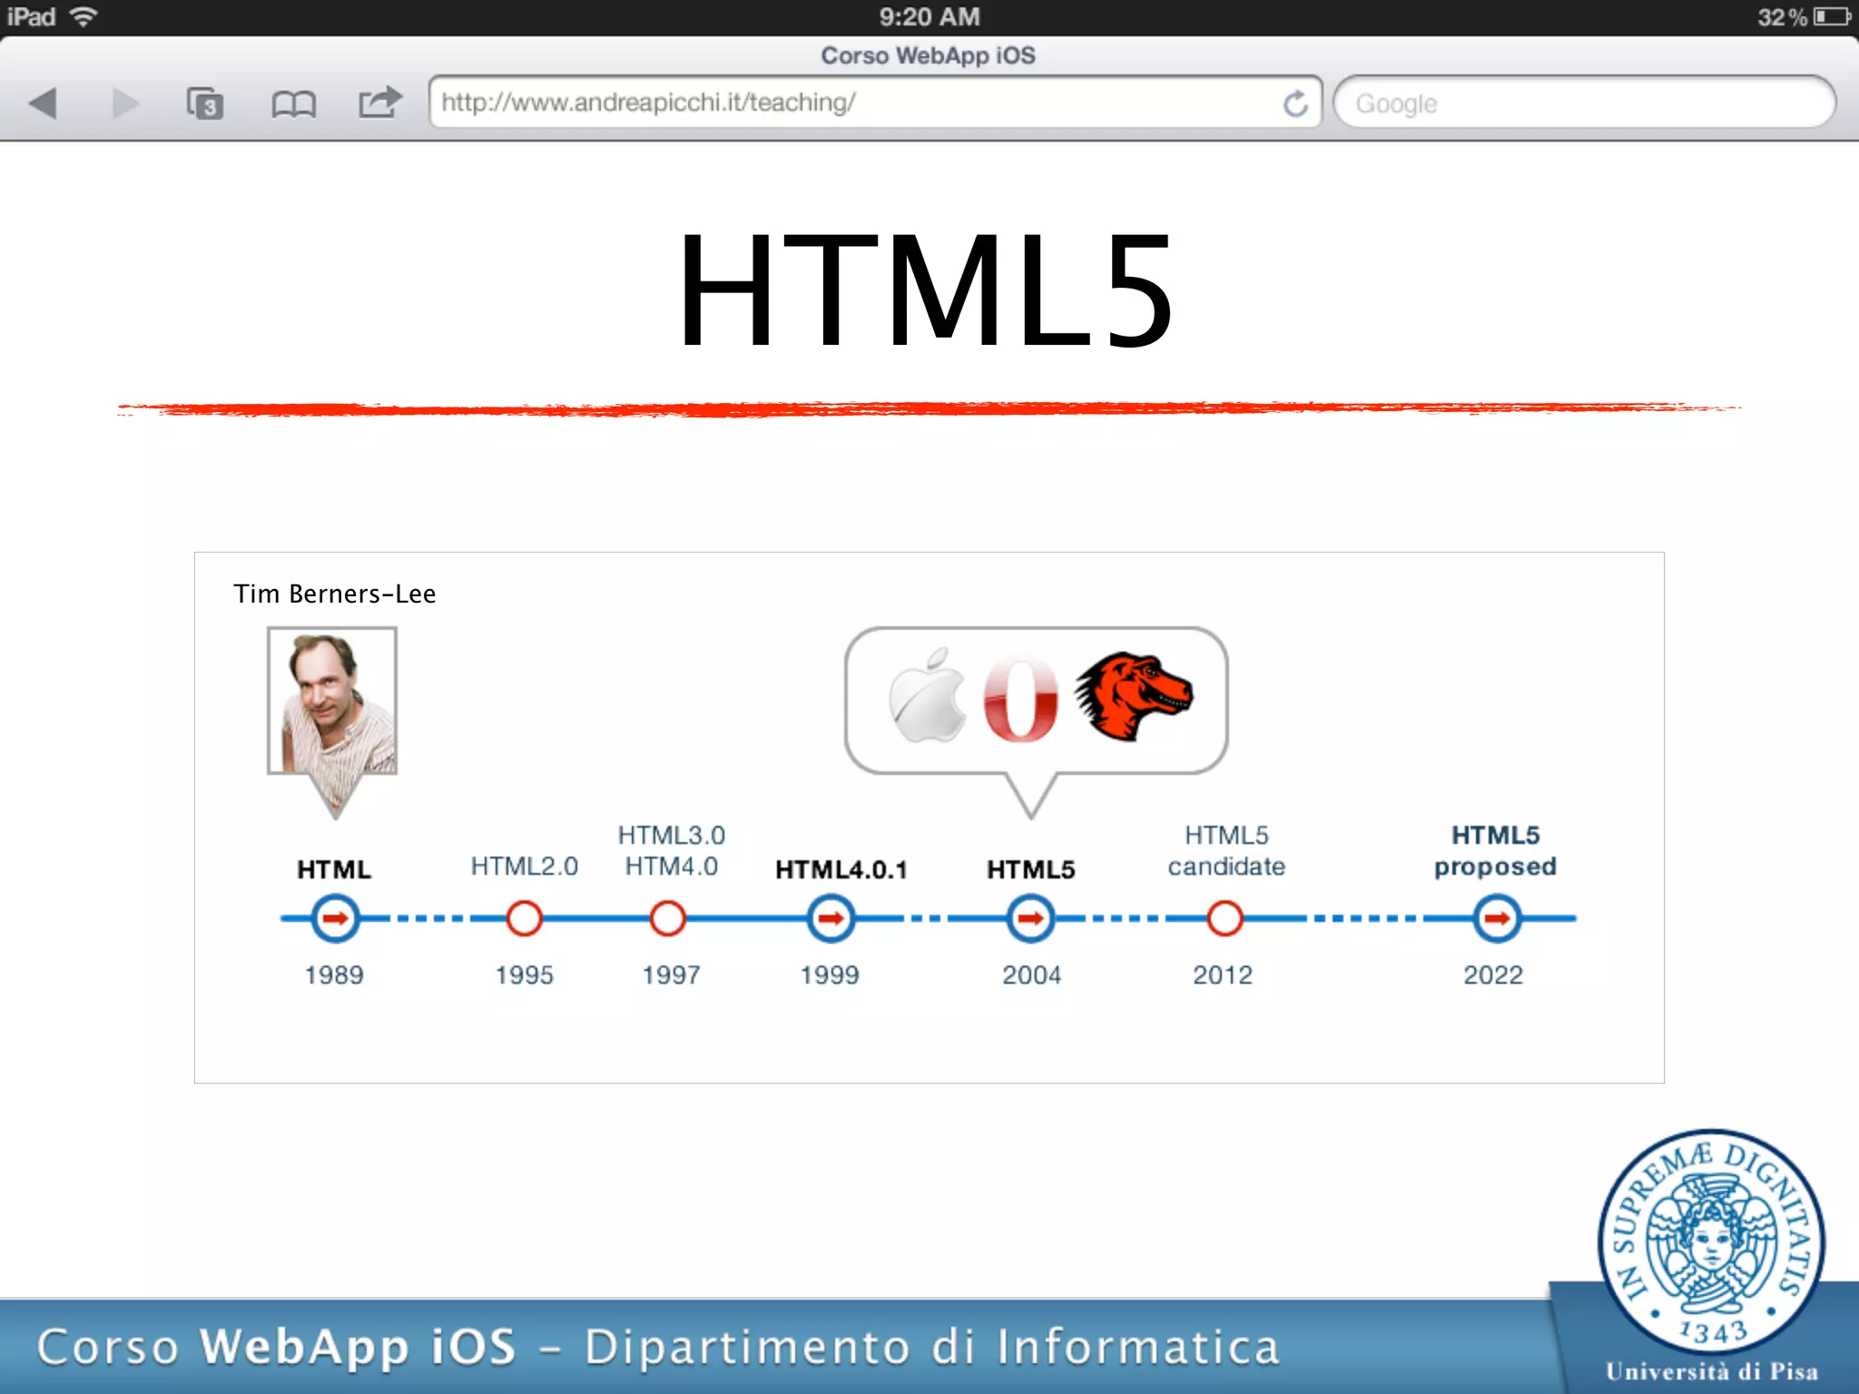The width and height of the screenshot is (1859, 1394).
Task: Open the bookmarks book icon
Action: [x=293, y=104]
